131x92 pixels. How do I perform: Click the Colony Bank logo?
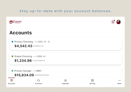pyautogui.click(x=16, y=22)
